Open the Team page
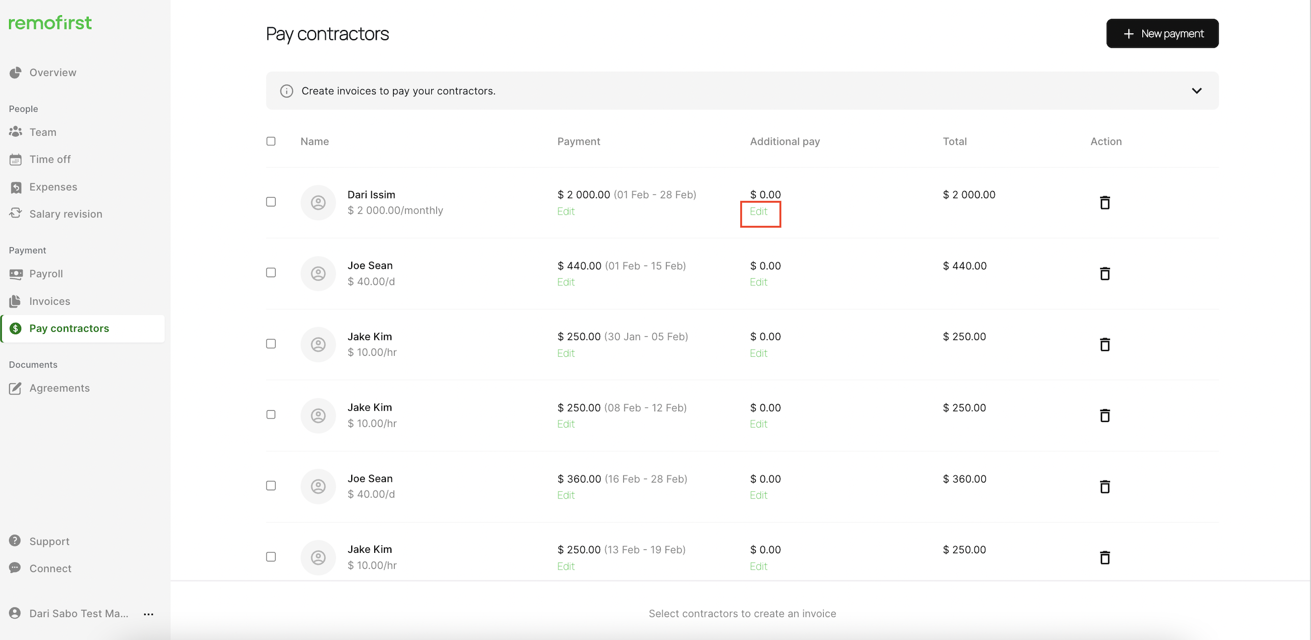Screen dimensions: 1311x640 (x=43, y=132)
